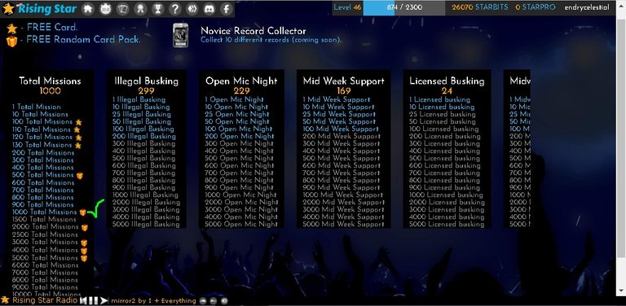Click the 10 Licensed busking entry
Image resolution: width=626 pixels, height=306 pixels.
(x=442, y=107)
